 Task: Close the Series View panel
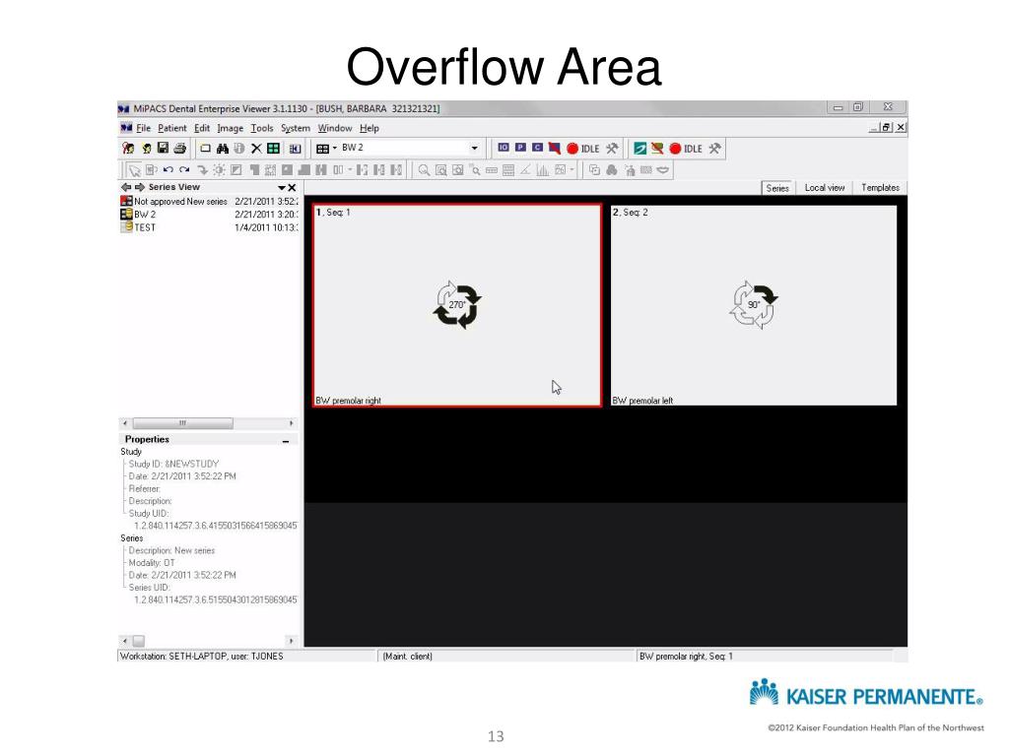pyautogui.click(x=292, y=188)
